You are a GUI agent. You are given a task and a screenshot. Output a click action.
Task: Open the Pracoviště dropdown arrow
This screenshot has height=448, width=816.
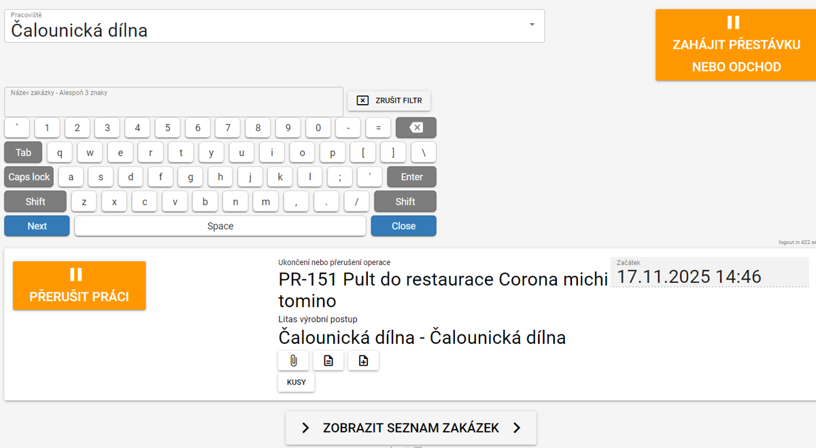tap(532, 25)
